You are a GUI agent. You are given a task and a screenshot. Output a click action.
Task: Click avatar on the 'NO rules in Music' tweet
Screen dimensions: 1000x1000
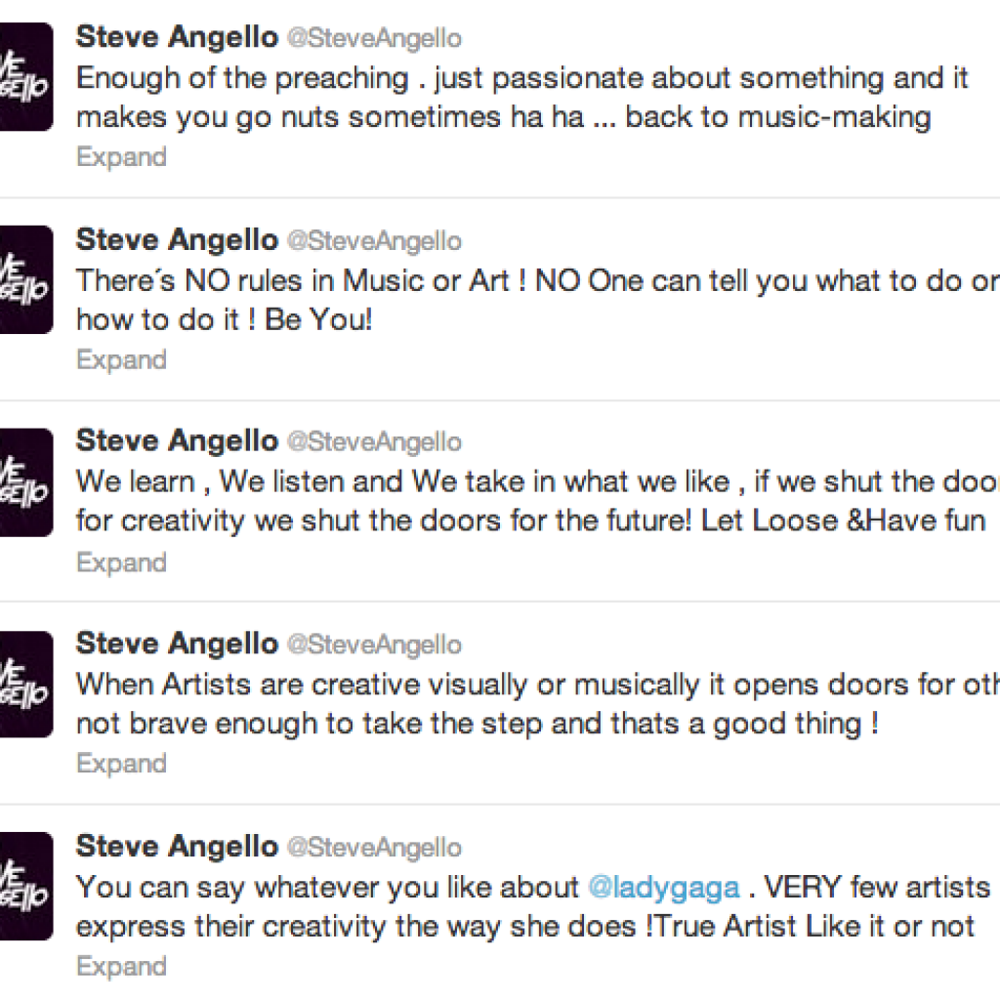[x=25, y=279]
